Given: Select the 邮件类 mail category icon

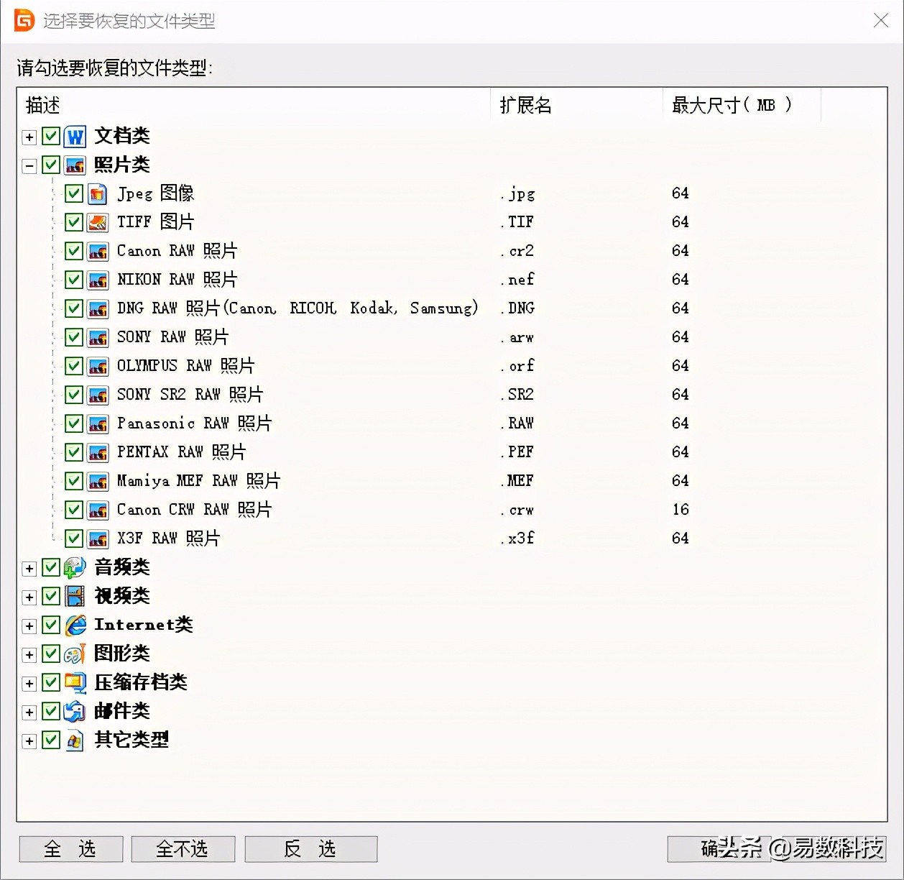Looking at the screenshot, I should point(75,711).
